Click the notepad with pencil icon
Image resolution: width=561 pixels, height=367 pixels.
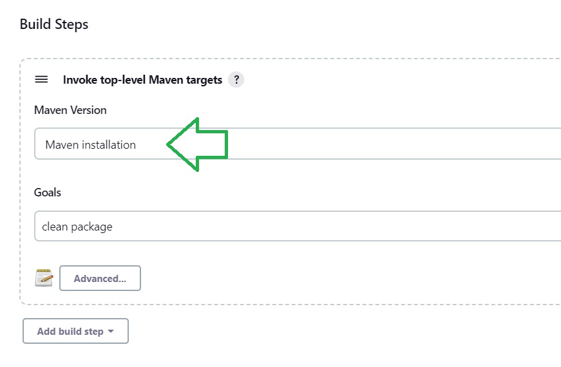tap(44, 278)
